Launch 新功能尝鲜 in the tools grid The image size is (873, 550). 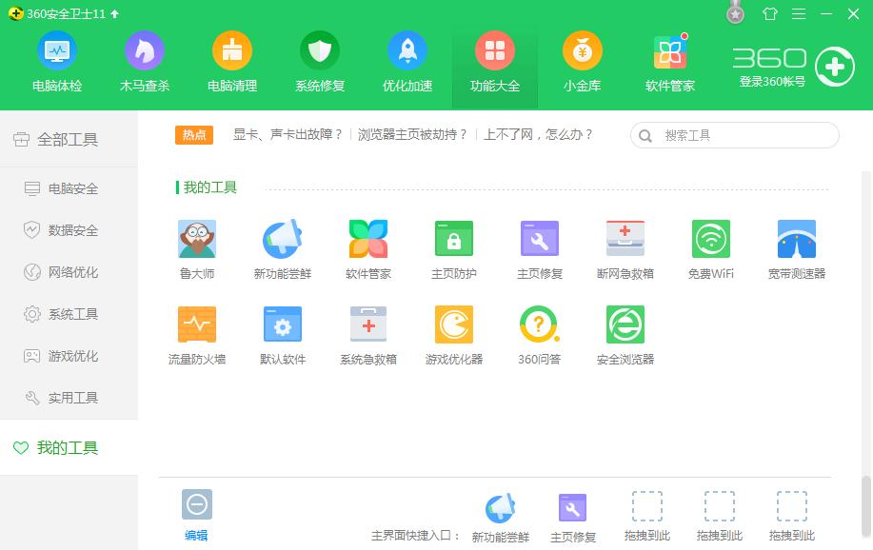pyautogui.click(x=283, y=249)
